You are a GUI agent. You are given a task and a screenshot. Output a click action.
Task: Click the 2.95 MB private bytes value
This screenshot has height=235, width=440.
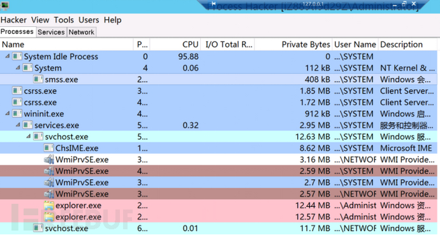pyautogui.click(x=315, y=125)
